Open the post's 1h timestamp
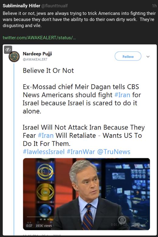The width and height of the screenshot is (158, 237). tap(154, 6)
